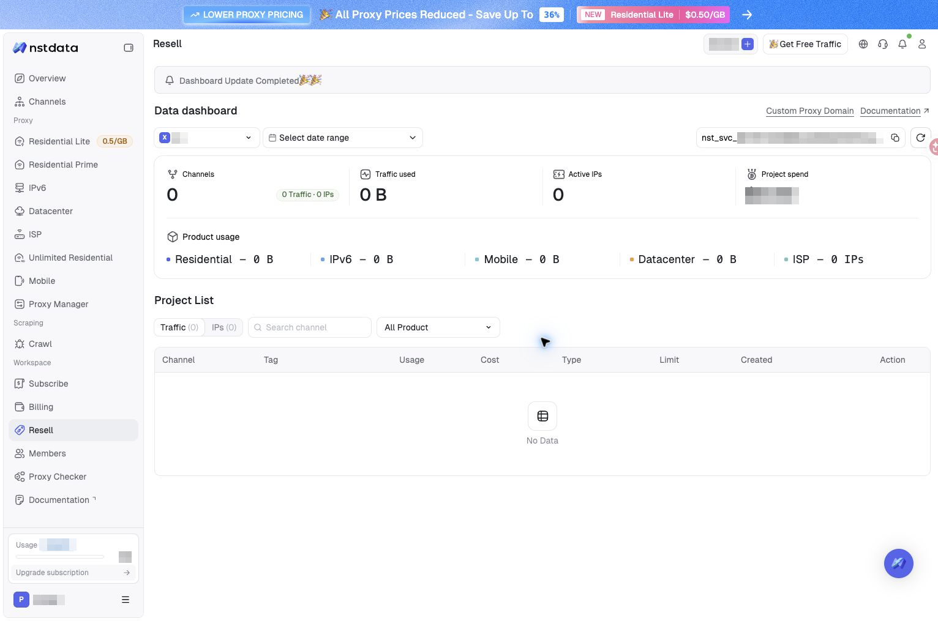Collapse the sidebar with the panel icon

129,48
